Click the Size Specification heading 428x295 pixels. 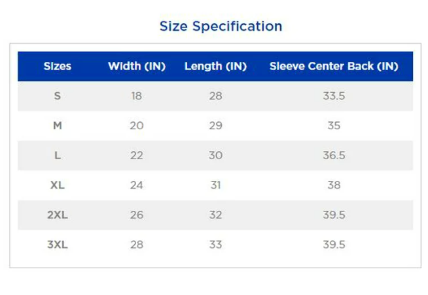tap(221, 26)
